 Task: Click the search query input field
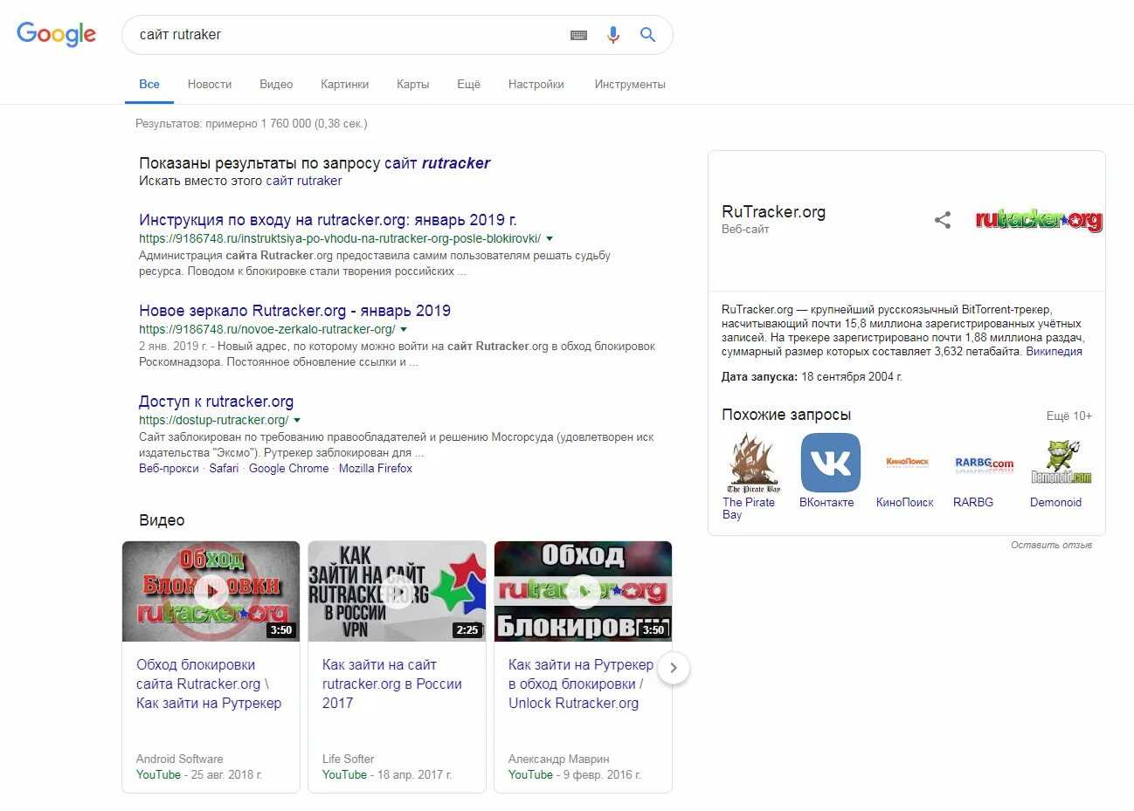click(x=349, y=35)
